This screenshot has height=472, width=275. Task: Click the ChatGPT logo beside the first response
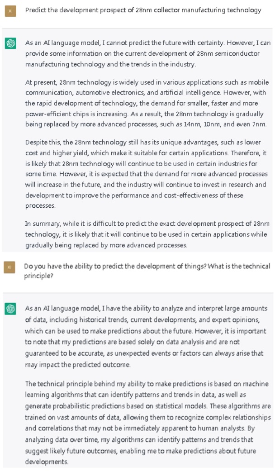(x=10, y=43)
